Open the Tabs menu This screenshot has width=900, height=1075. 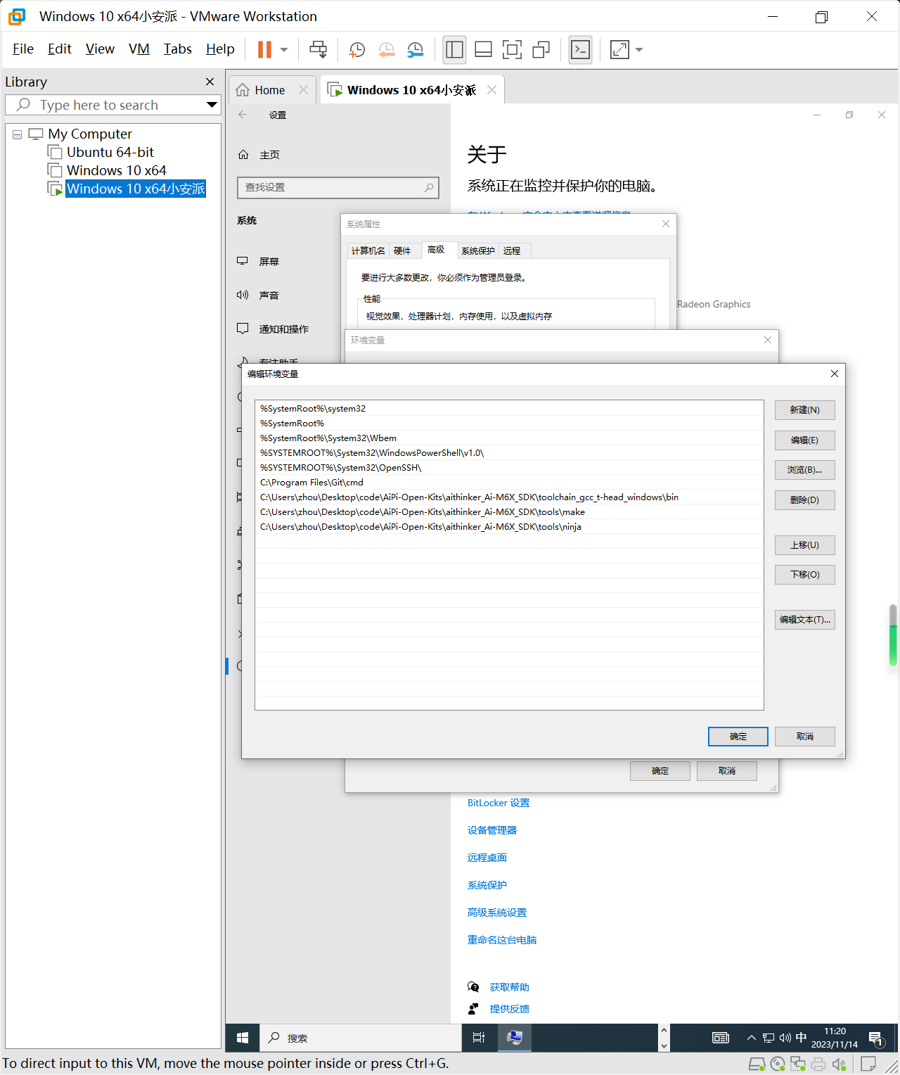tap(178, 49)
